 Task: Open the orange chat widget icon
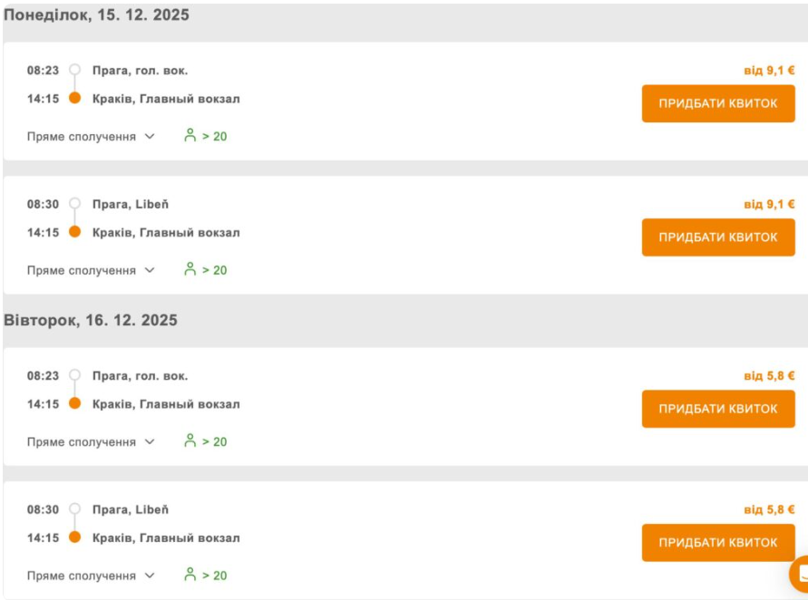(800, 574)
